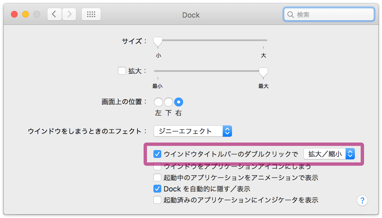Click the 最小 tick label
The image size is (382, 218).
pos(157,86)
